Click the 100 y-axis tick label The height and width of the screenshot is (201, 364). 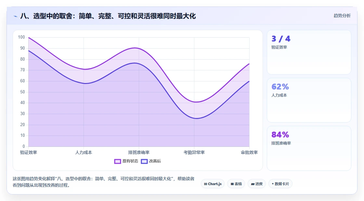[21, 37]
